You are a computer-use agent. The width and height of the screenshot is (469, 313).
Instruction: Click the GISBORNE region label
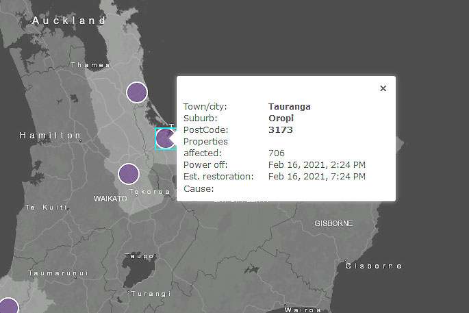click(x=333, y=223)
